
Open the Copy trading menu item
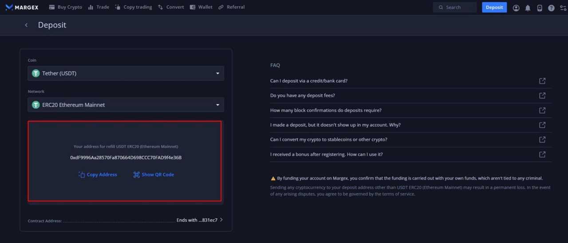(133, 7)
